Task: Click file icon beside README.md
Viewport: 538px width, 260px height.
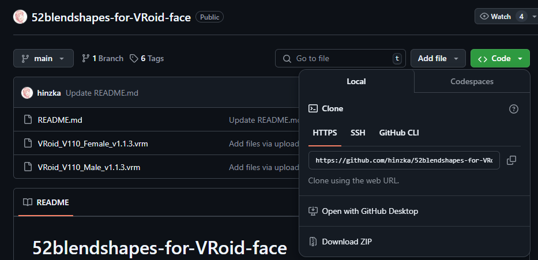Action: coord(28,120)
